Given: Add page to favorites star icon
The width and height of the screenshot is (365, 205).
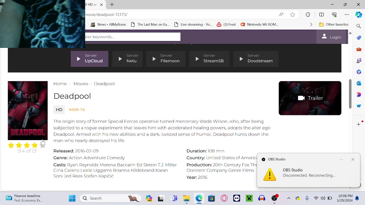Looking at the screenshot, I should [293, 15].
